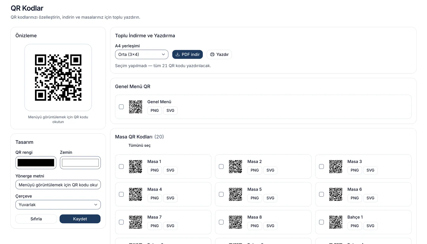Toggle the Masa 7 checkbox
The image size is (427, 244).
click(121, 222)
